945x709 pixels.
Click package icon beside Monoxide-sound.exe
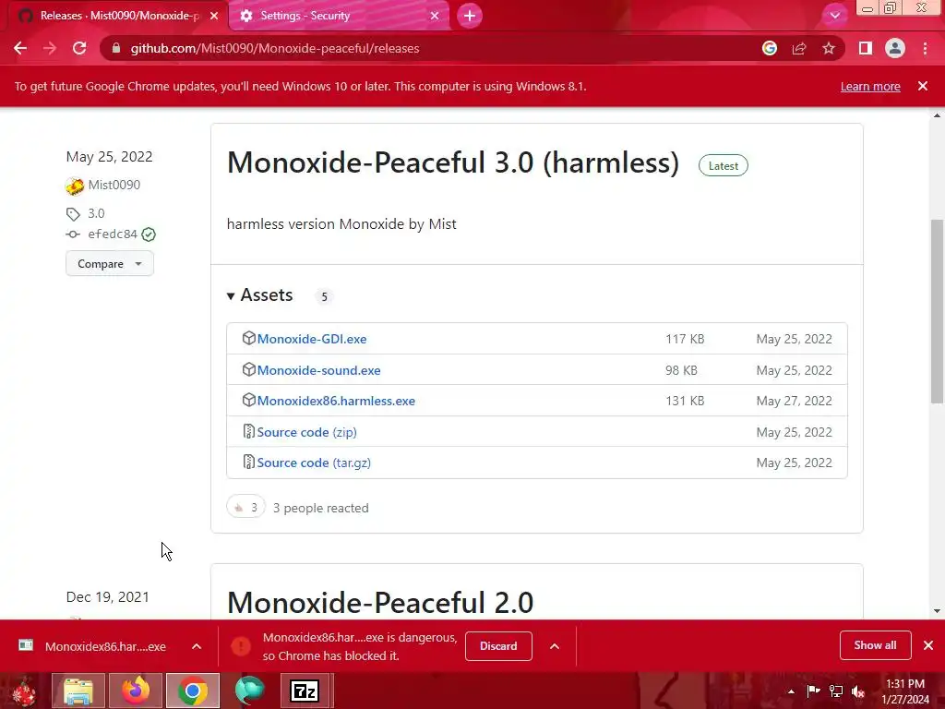click(x=248, y=369)
